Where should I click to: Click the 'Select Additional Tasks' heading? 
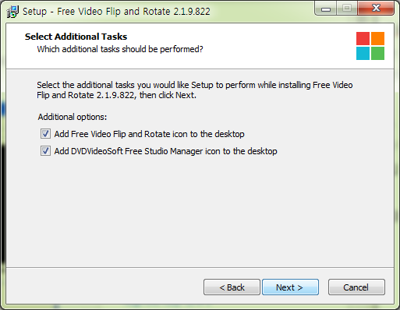point(76,37)
